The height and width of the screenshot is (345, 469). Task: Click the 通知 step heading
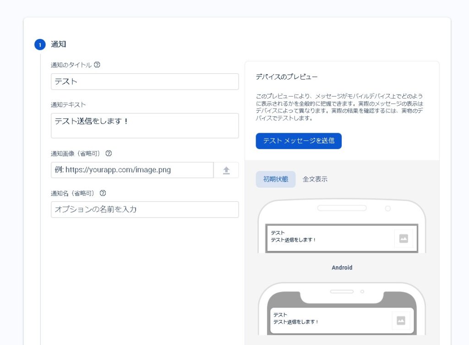59,44
